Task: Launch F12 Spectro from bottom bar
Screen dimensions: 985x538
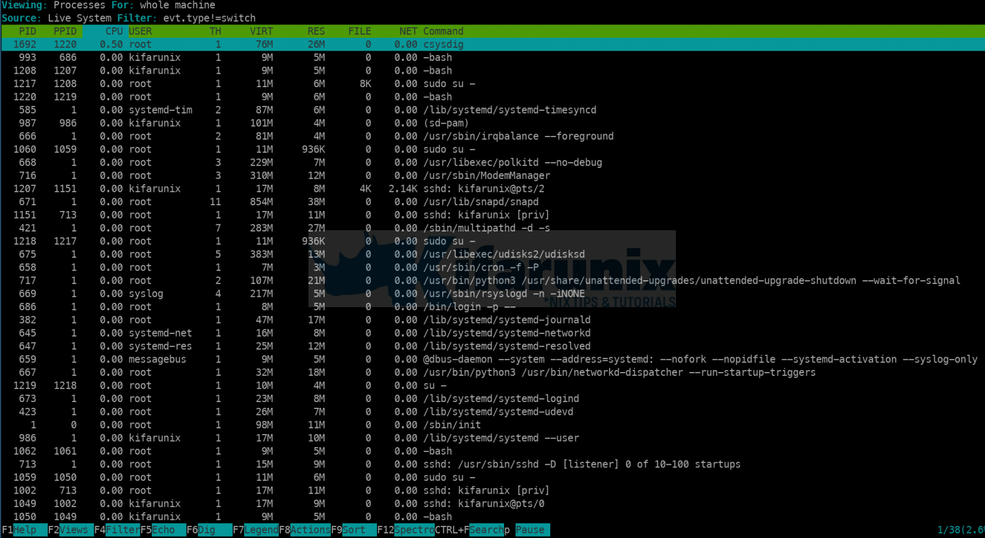Action: (405, 530)
